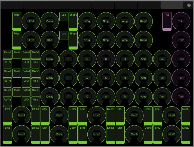Click the Mod2 knob

[22, 134]
